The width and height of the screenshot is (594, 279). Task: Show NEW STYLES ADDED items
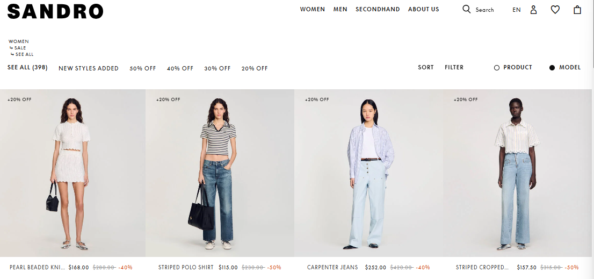pyautogui.click(x=89, y=68)
